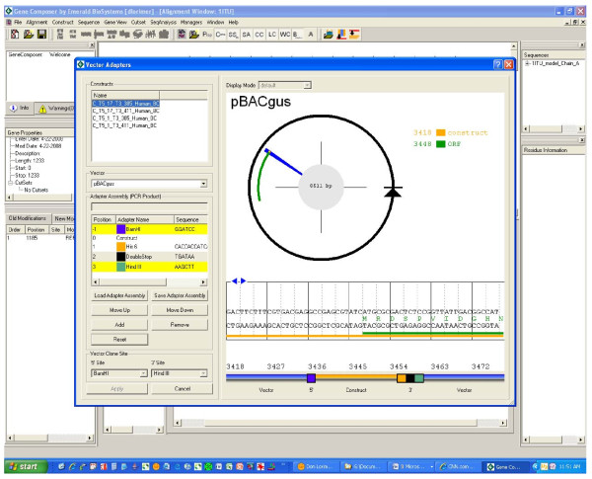This screenshot has height=479, width=592.
Task: Open the Sequence menu
Action: coord(89,23)
